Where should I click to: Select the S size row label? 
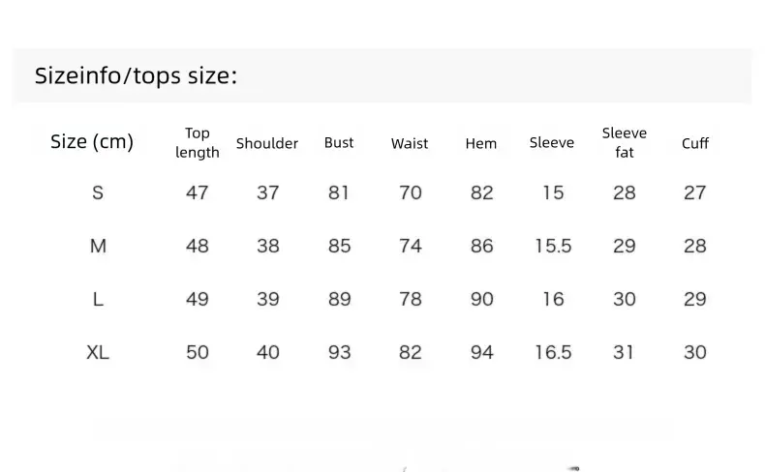[x=98, y=192]
